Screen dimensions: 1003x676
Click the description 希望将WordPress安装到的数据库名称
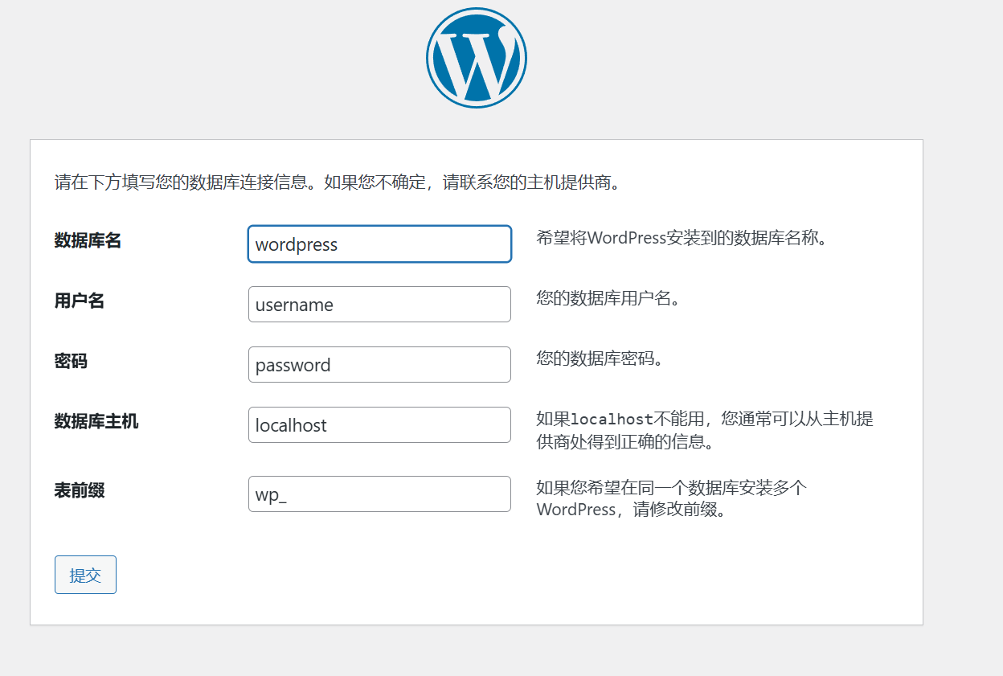click(682, 238)
